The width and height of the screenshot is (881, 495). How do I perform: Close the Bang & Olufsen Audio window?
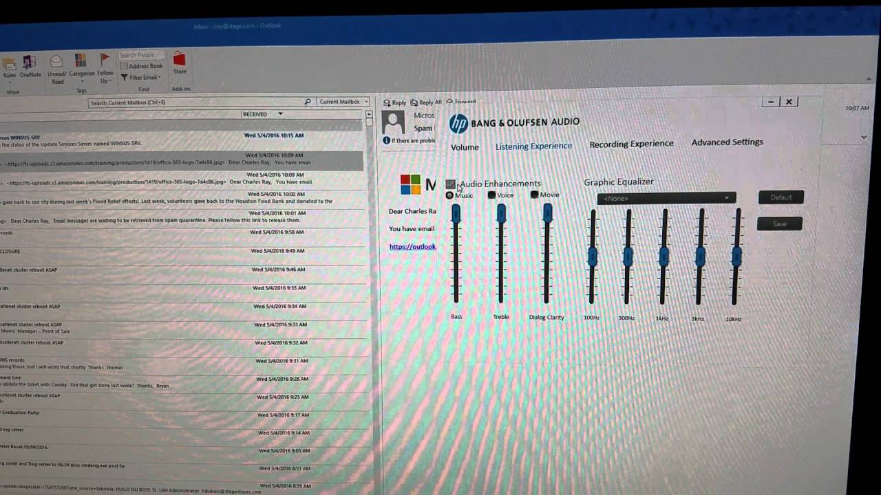click(789, 102)
